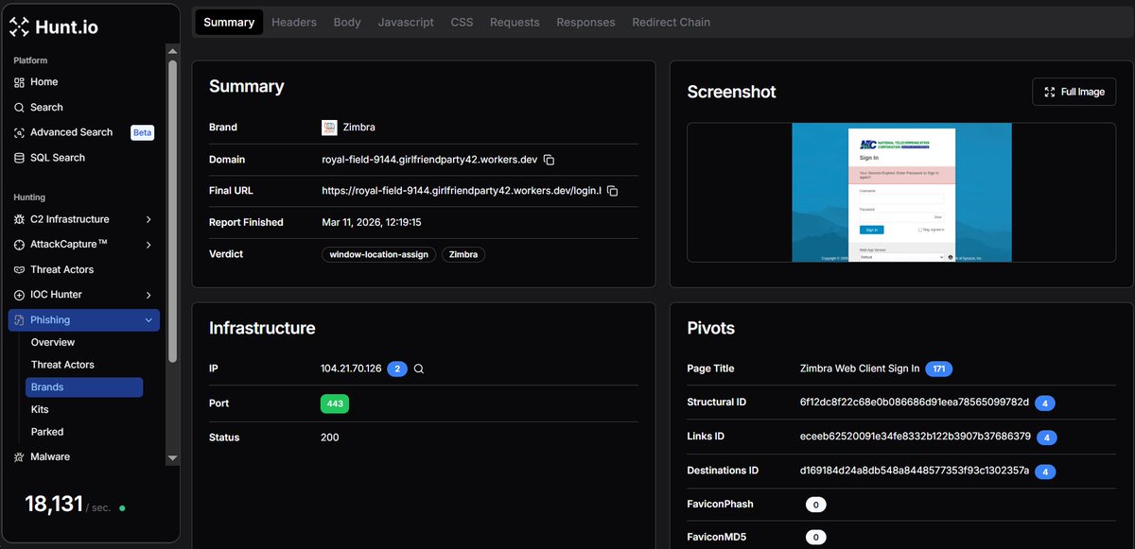Click the Hunt.io logo icon
1135x549 pixels.
click(20, 27)
